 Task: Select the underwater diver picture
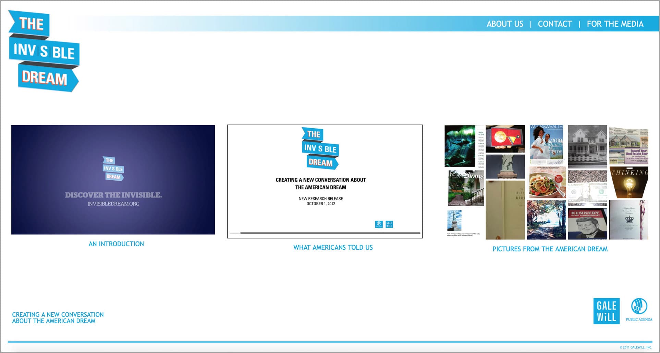(x=460, y=146)
